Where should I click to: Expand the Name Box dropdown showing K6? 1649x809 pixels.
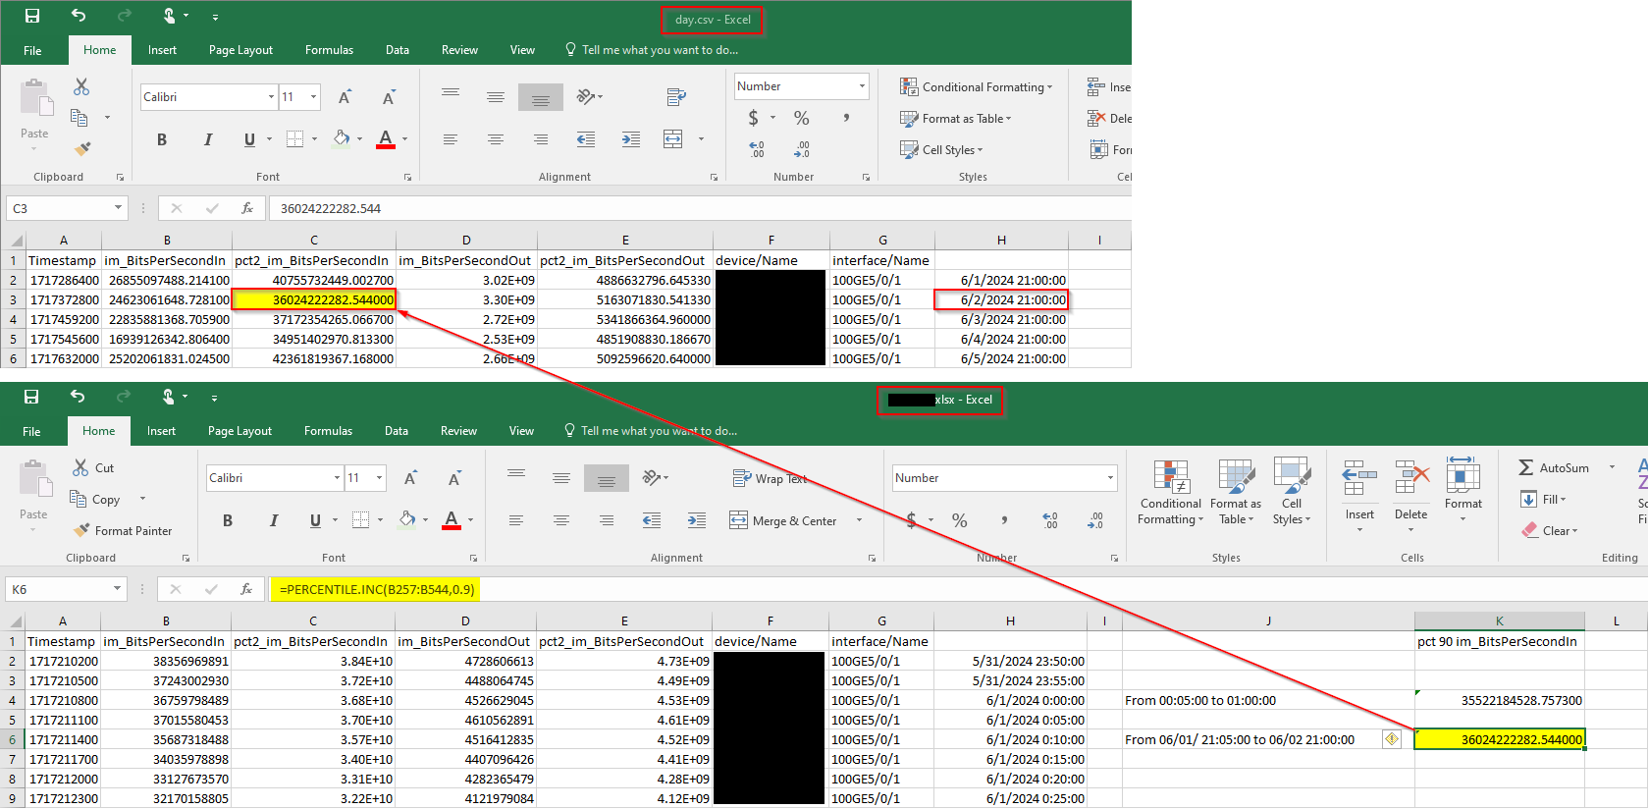(x=118, y=589)
